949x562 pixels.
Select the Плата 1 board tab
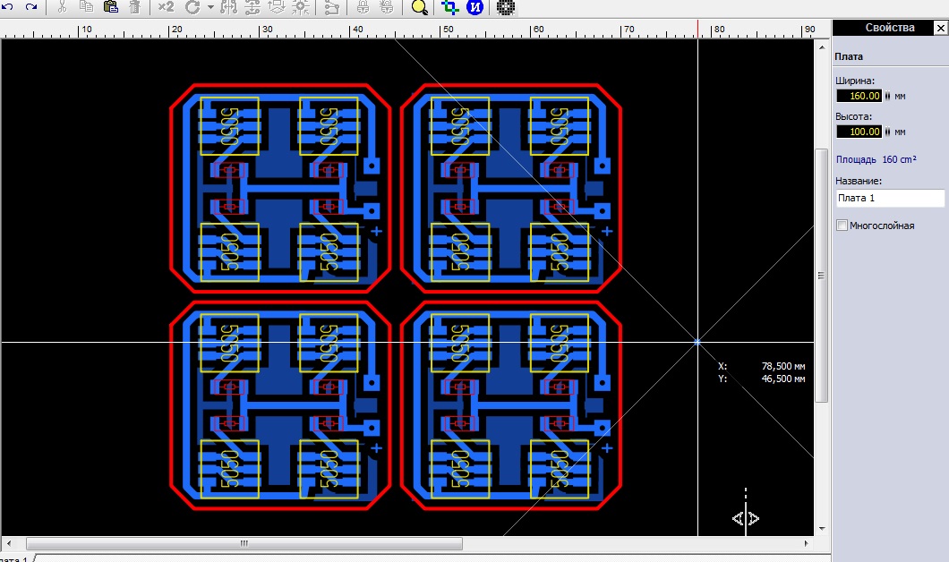16,558
